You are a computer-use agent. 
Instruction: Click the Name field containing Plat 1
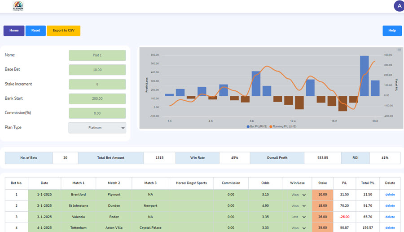[x=97, y=55]
